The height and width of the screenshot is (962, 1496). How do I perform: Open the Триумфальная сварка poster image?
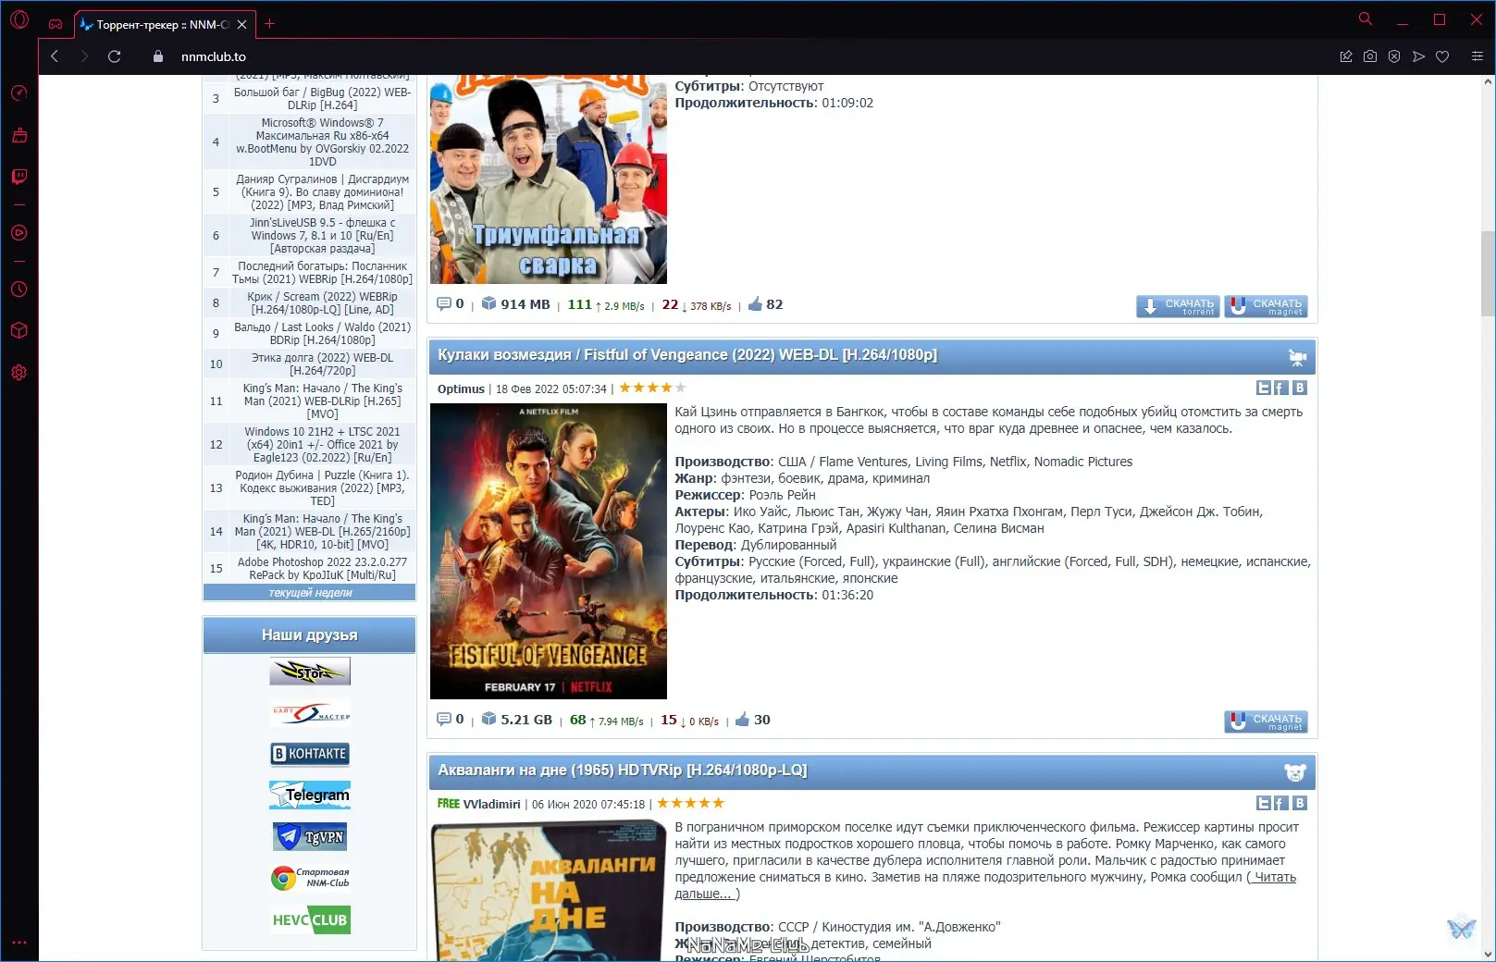(549, 179)
